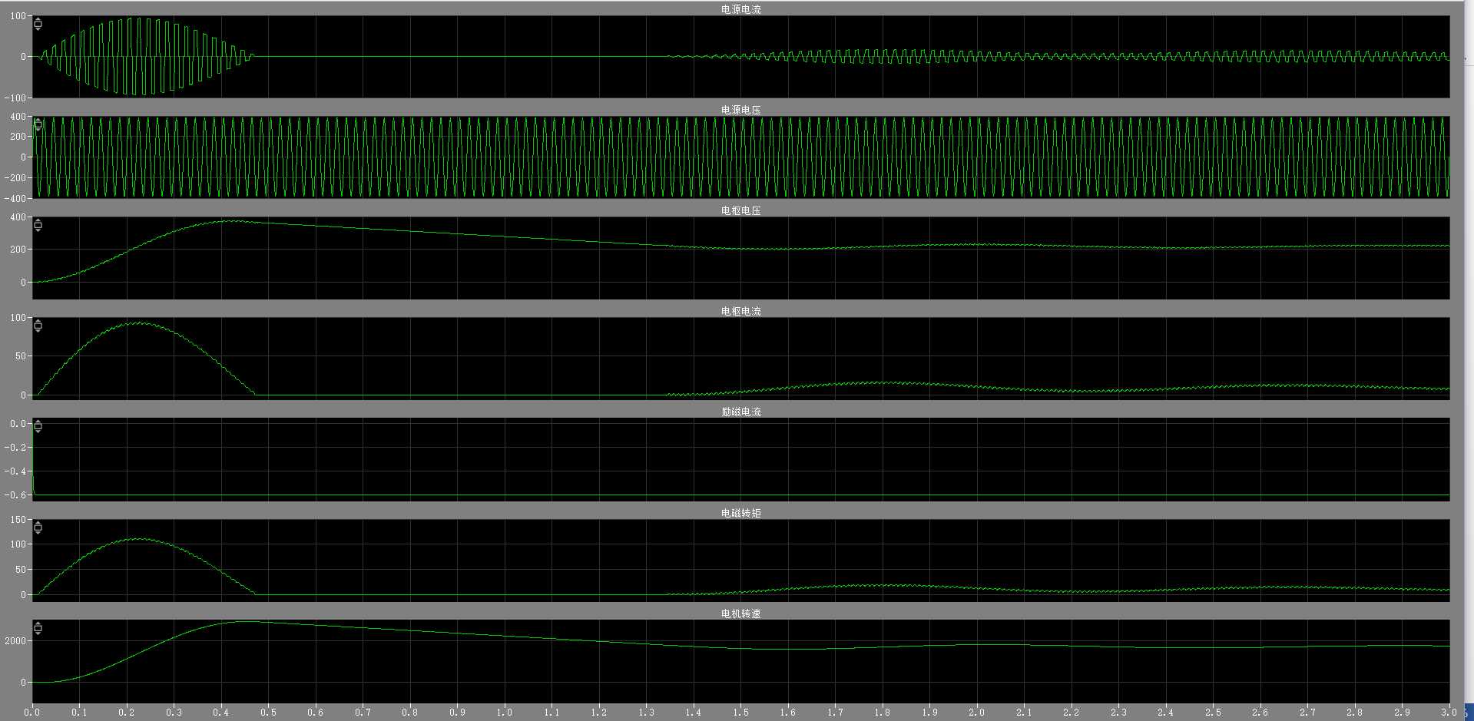The image size is (1474, 721).
Task: Click the 2.0 time axis label
Action: pos(976,713)
